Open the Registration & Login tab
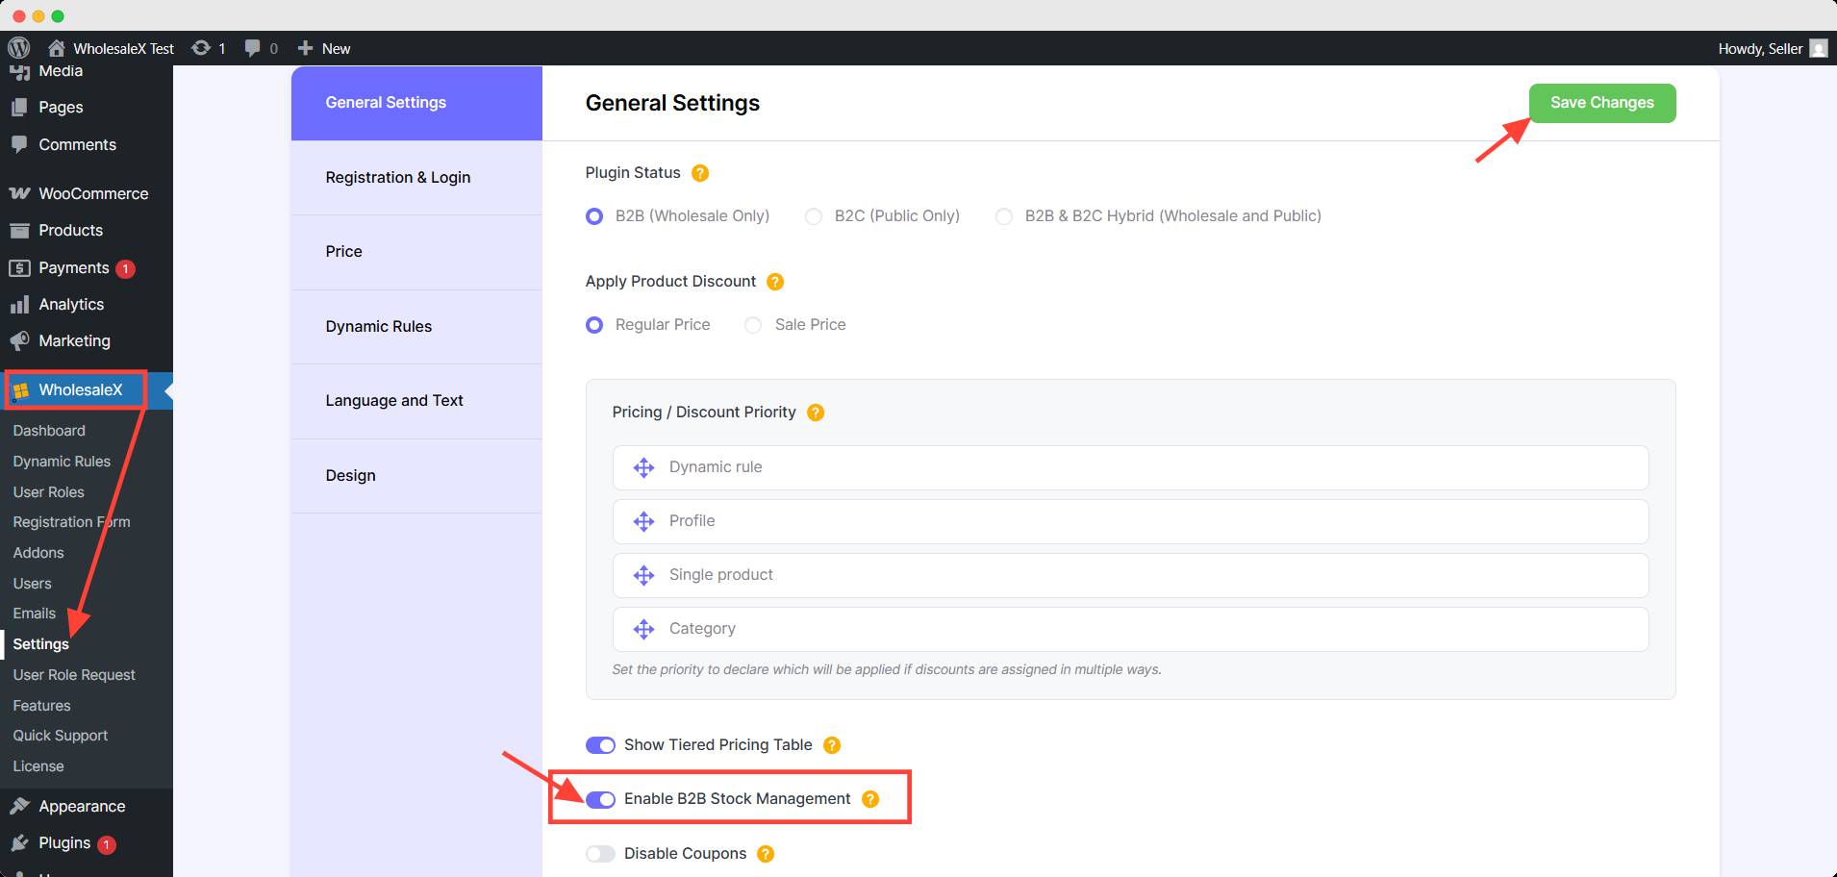The image size is (1837, 877). pyautogui.click(x=416, y=178)
